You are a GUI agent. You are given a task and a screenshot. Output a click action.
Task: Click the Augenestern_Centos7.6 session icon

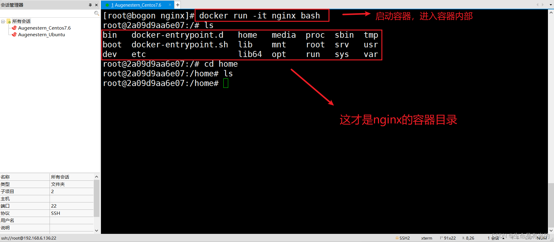14,28
